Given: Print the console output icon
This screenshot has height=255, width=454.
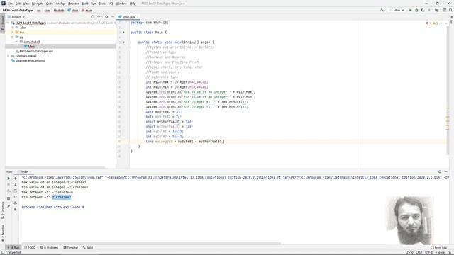Looking at the screenshot, I should pyautogui.click(x=16, y=203).
